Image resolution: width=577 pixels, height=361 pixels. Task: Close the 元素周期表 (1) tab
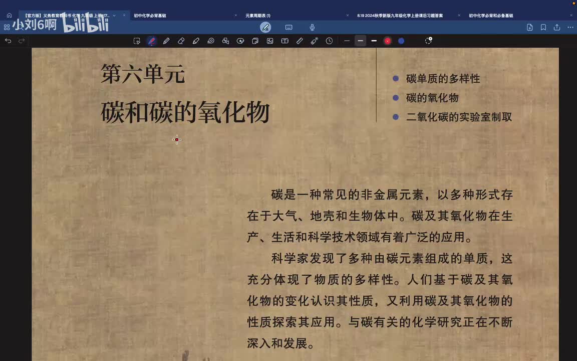coord(348,16)
